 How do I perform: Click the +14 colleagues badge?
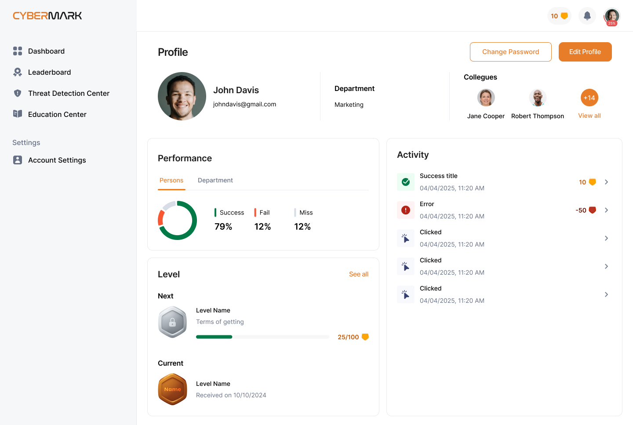[x=589, y=98]
